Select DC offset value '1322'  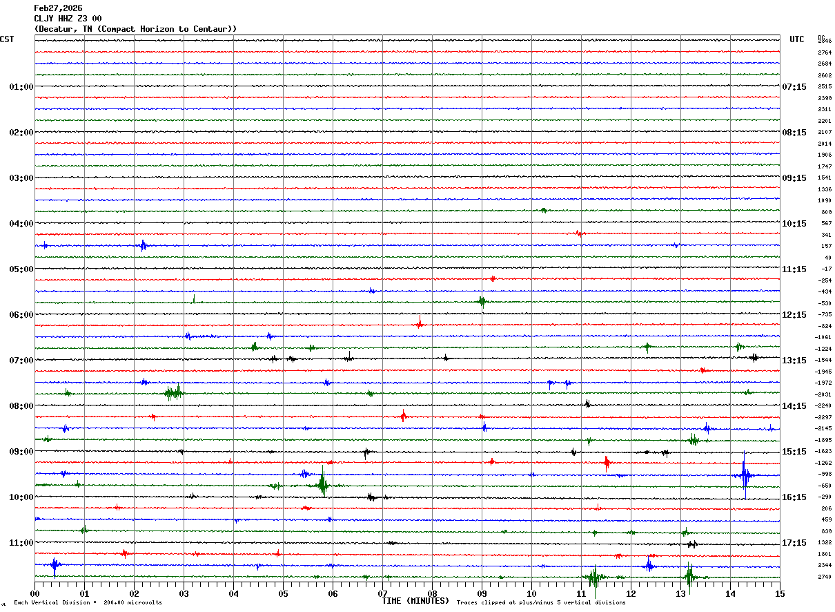click(825, 543)
